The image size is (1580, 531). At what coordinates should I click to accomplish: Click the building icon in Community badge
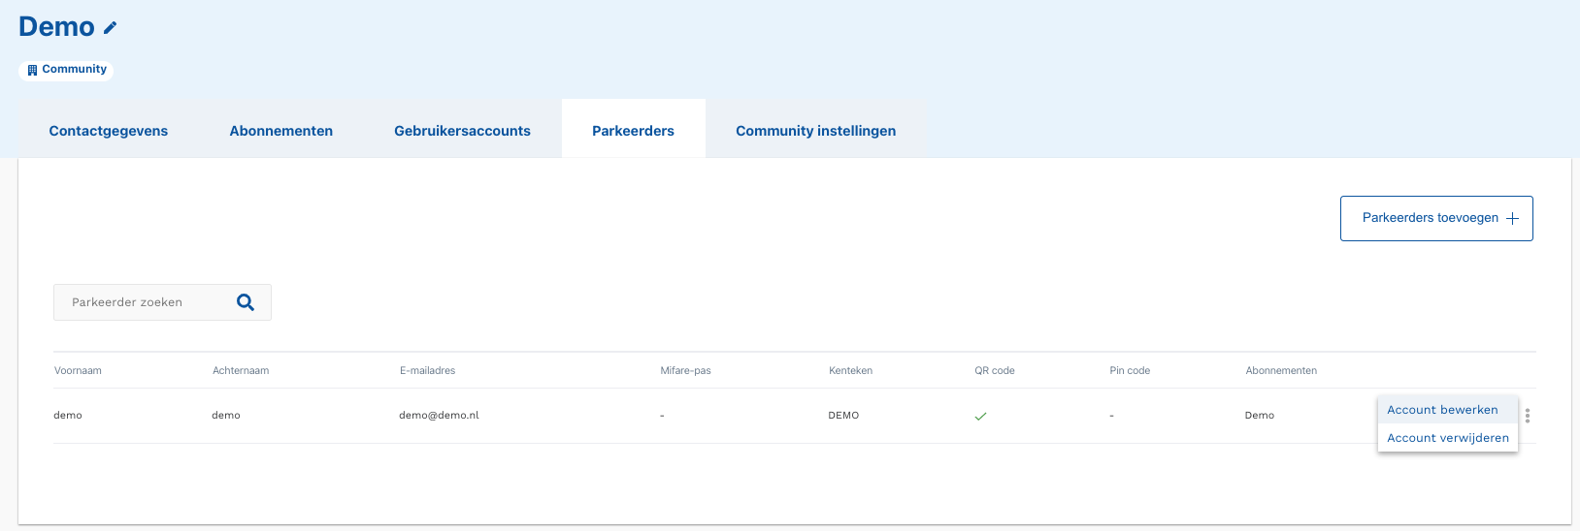pyautogui.click(x=32, y=70)
